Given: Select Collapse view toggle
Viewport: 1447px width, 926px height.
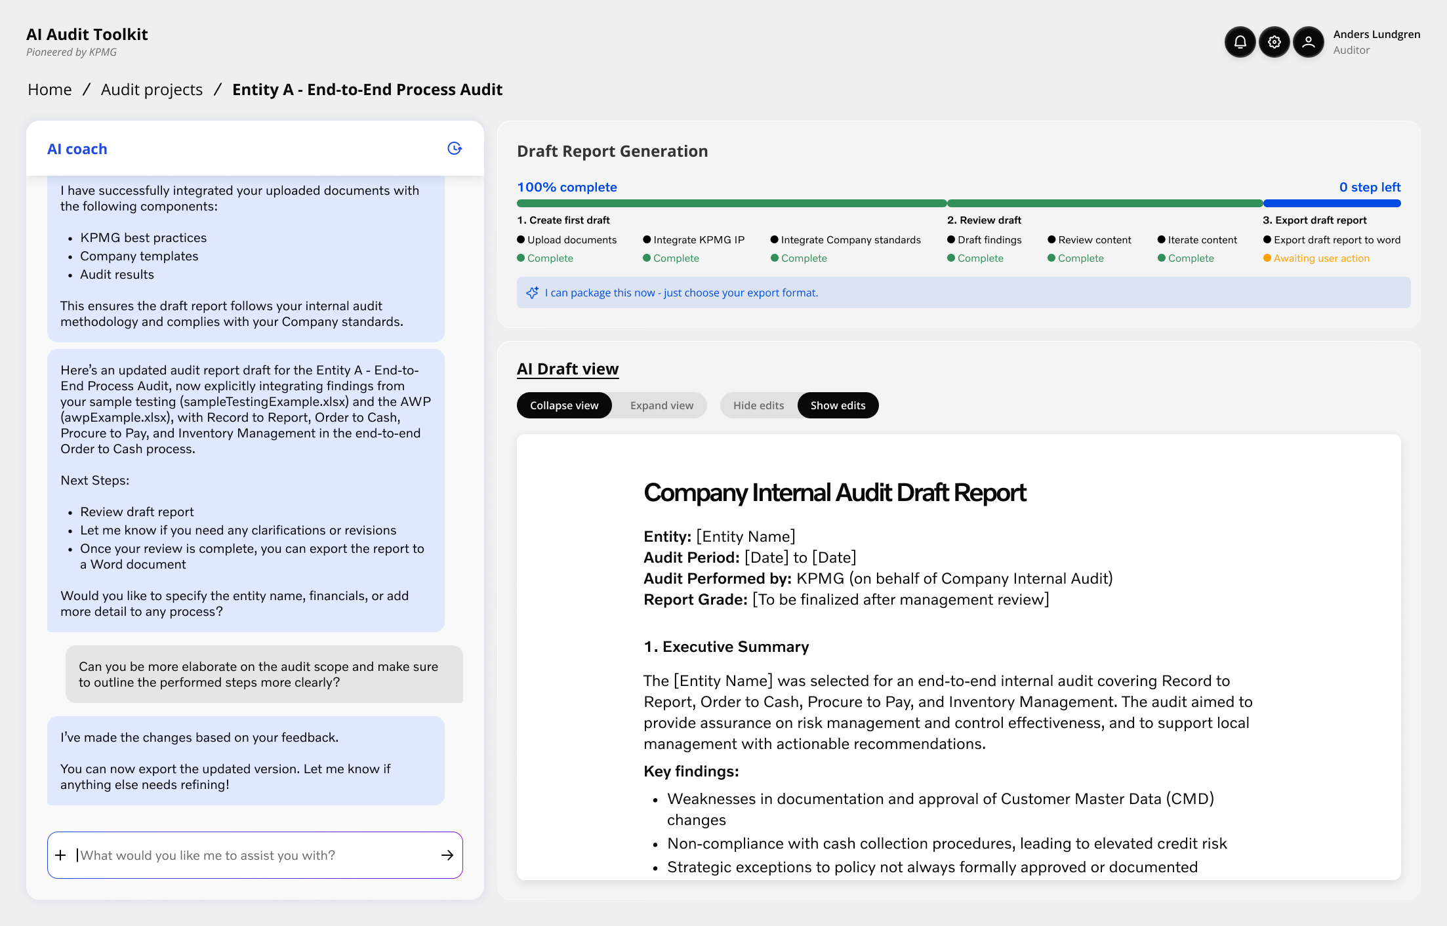Looking at the screenshot, I should (564, 405).
